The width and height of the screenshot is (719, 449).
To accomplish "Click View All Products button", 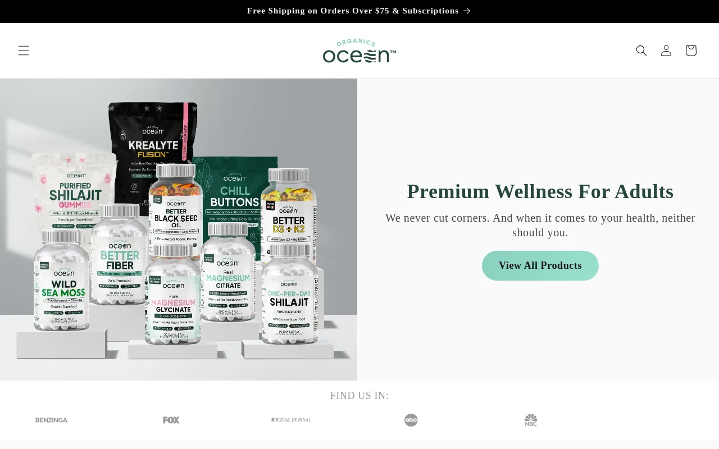I will [x=540, y=265].
